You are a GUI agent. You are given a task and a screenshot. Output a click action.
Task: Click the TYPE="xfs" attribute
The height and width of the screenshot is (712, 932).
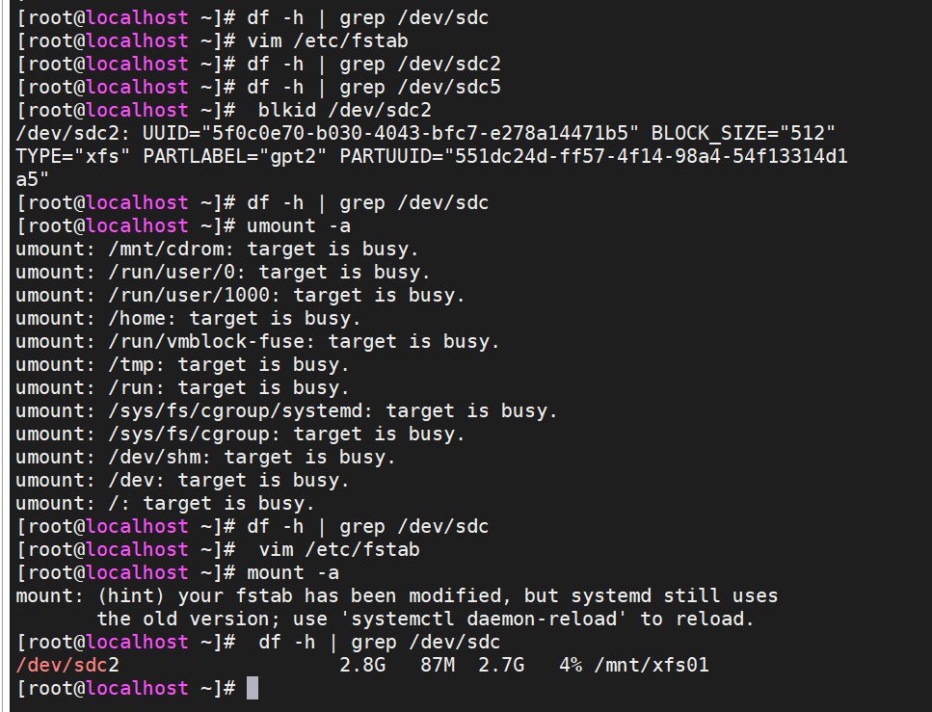pyautogui.click(x=73, y=156)
